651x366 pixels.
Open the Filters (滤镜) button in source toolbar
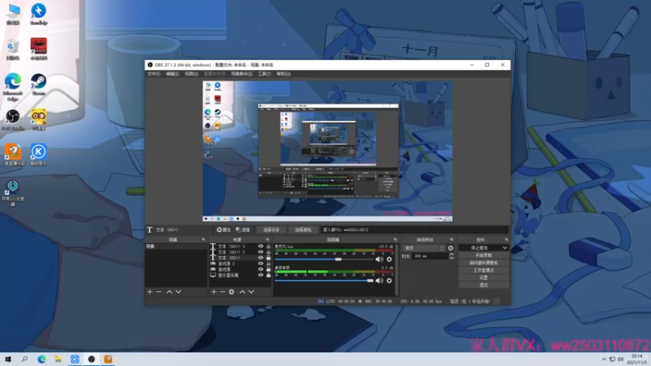242,229
